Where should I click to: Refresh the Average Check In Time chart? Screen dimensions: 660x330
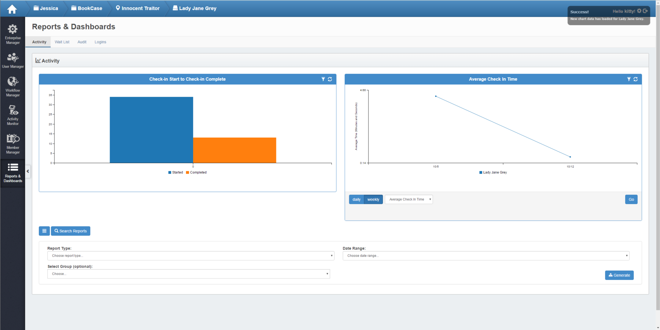pos(636,79)
